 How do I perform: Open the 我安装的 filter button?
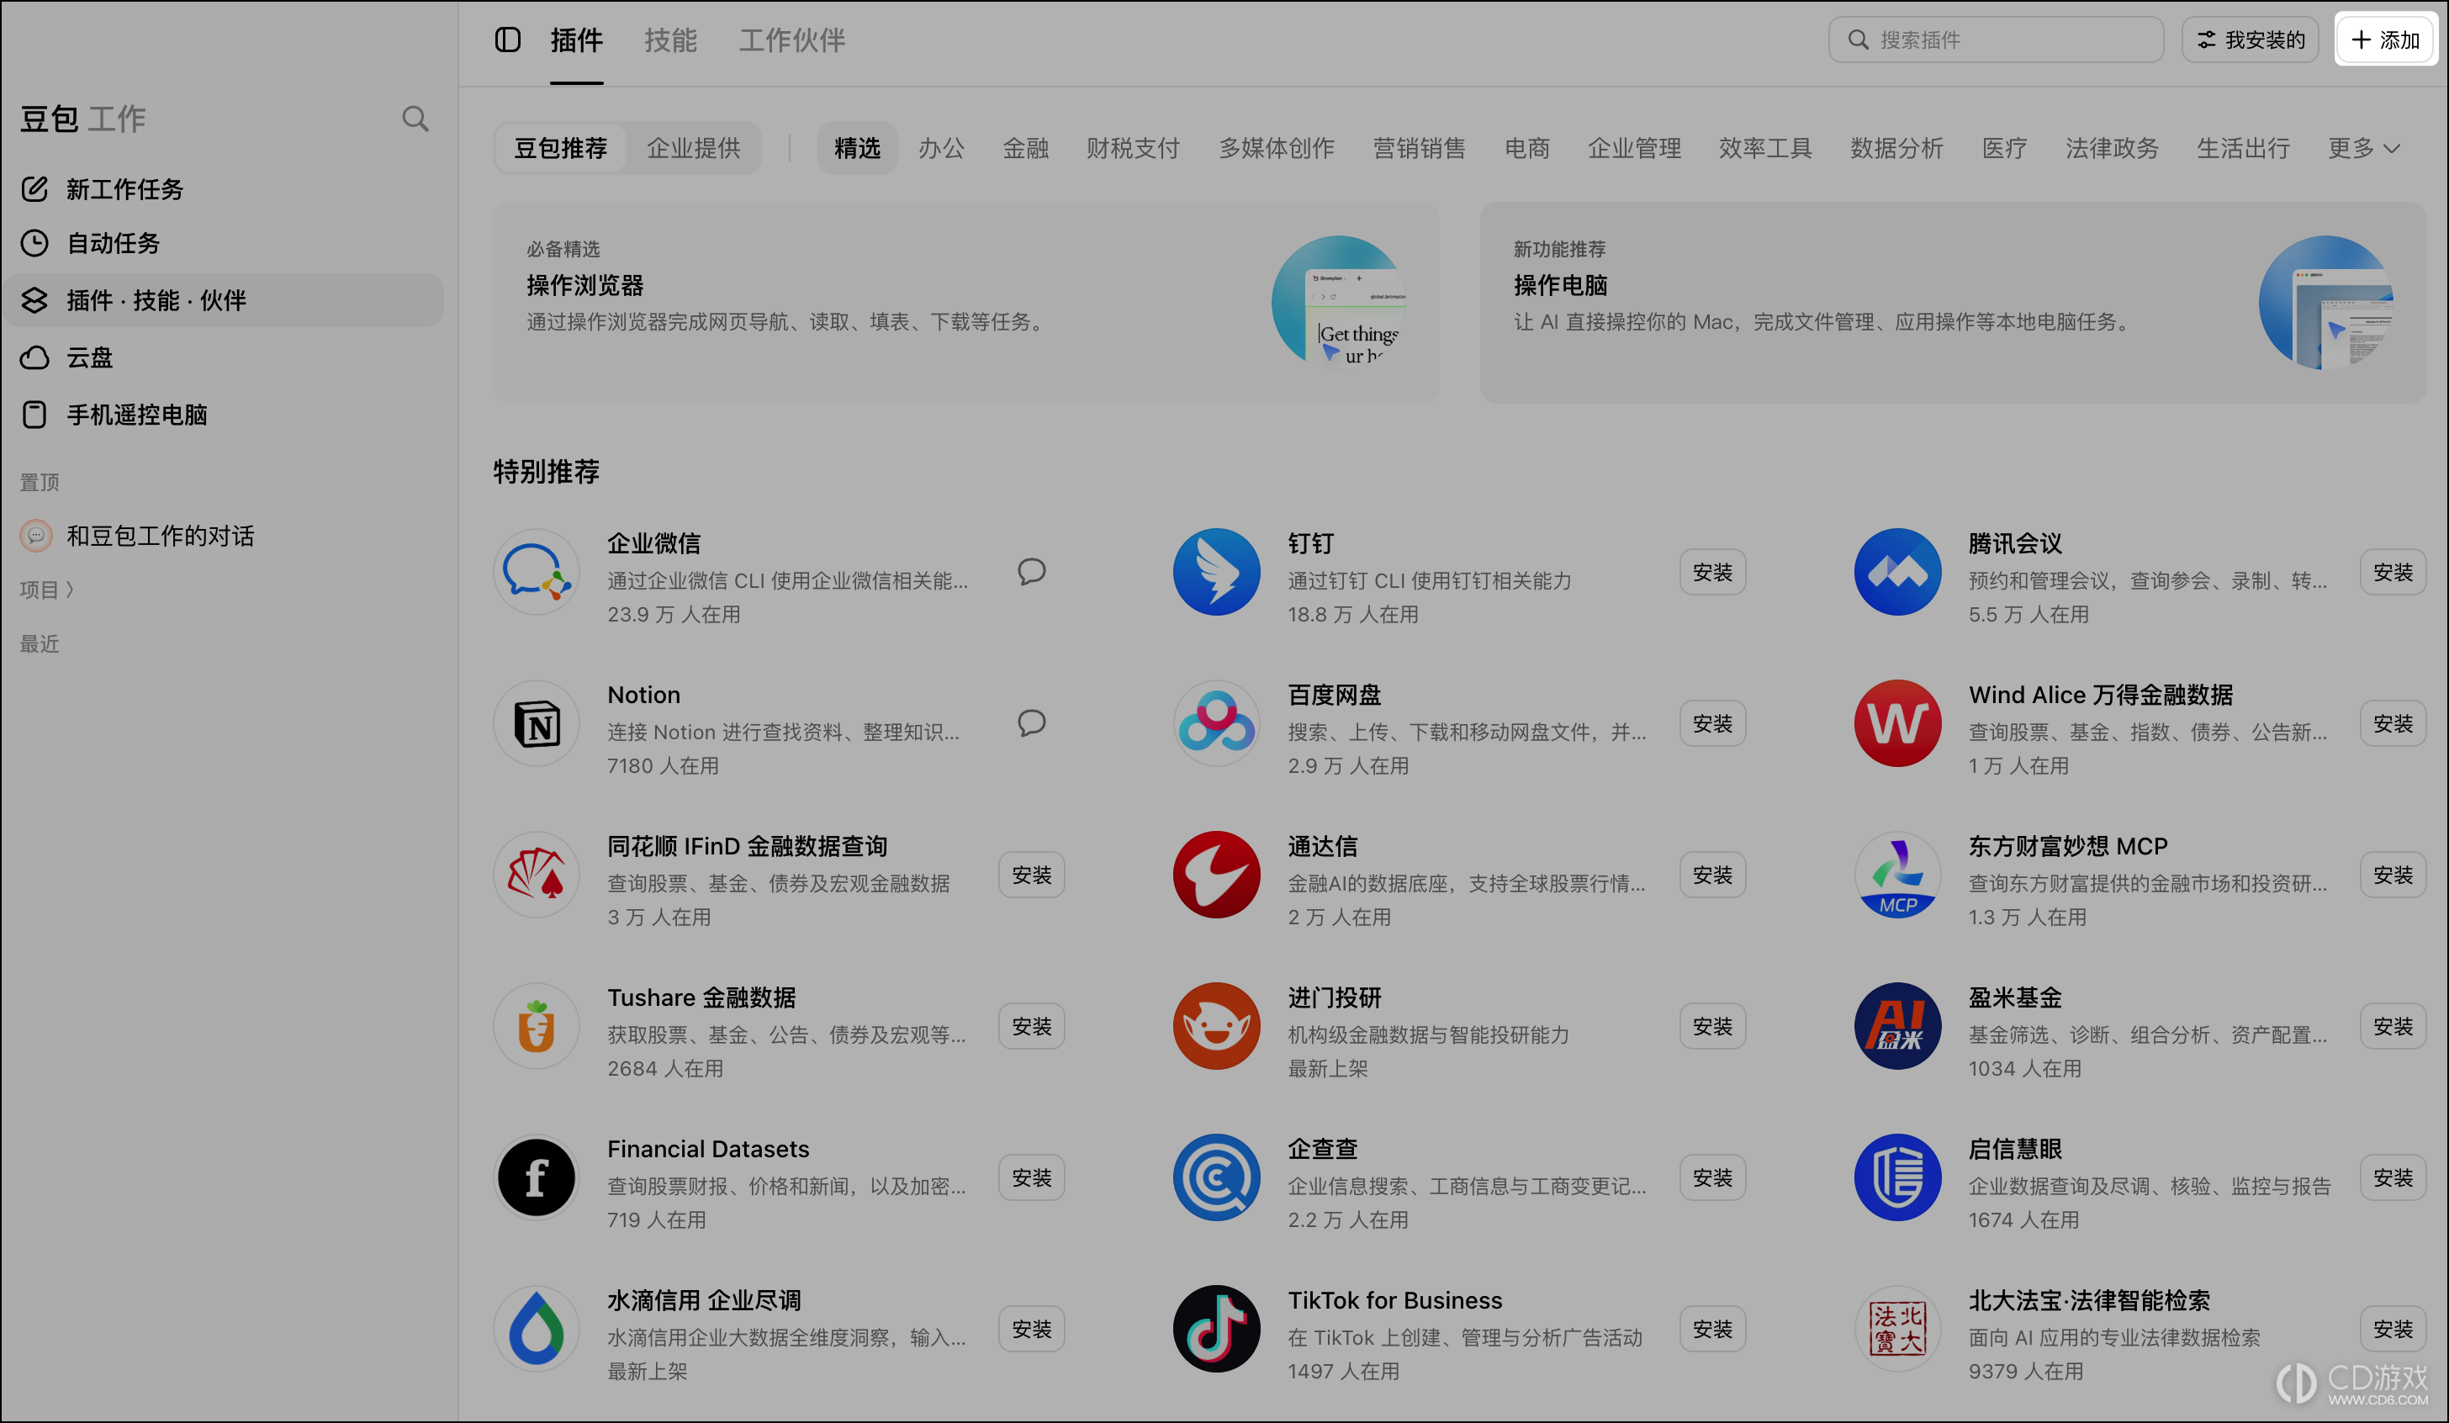click(2251, 40)
